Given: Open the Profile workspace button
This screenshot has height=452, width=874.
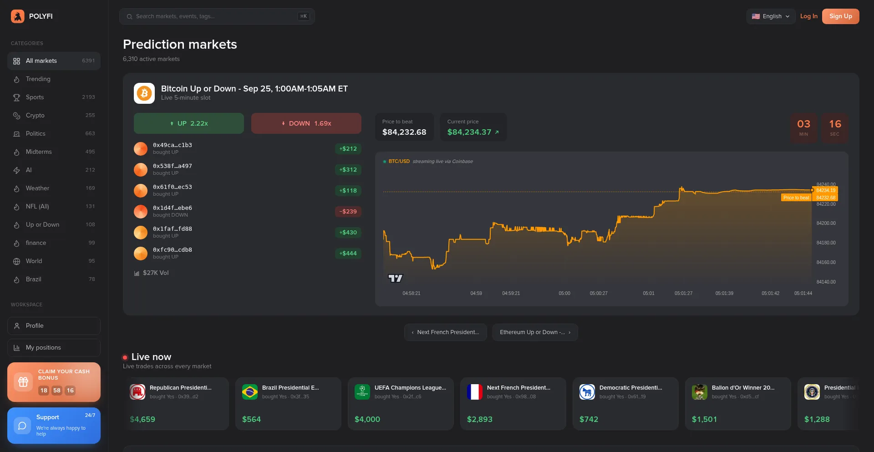Looking at the screenshot, I should (x=54, y=326).
